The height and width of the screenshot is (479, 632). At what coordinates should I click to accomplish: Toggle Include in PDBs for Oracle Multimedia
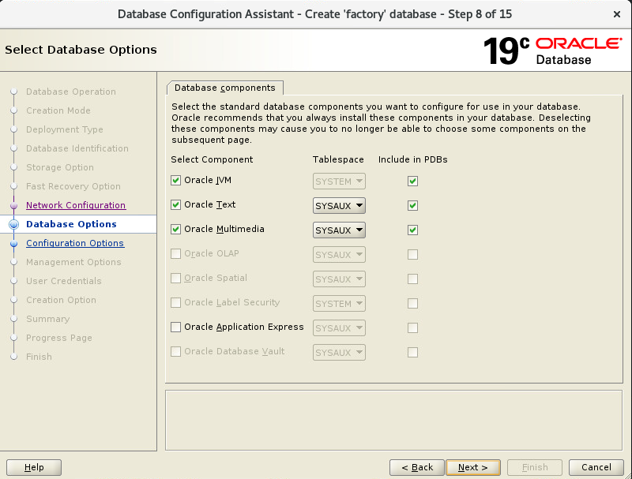tap(412, 230)
